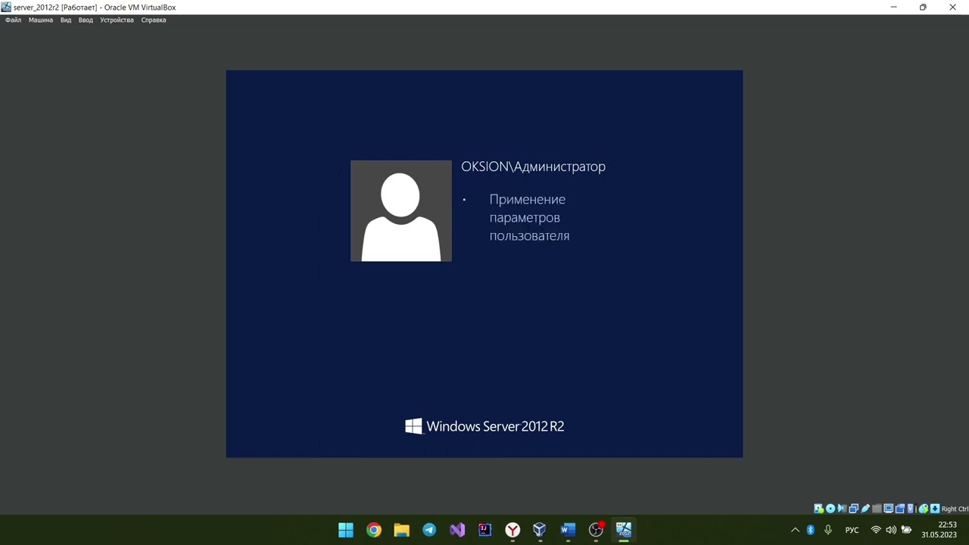Open the volume speaker tray icon
This screenshot has width=969, height=545.
(891, 530)
